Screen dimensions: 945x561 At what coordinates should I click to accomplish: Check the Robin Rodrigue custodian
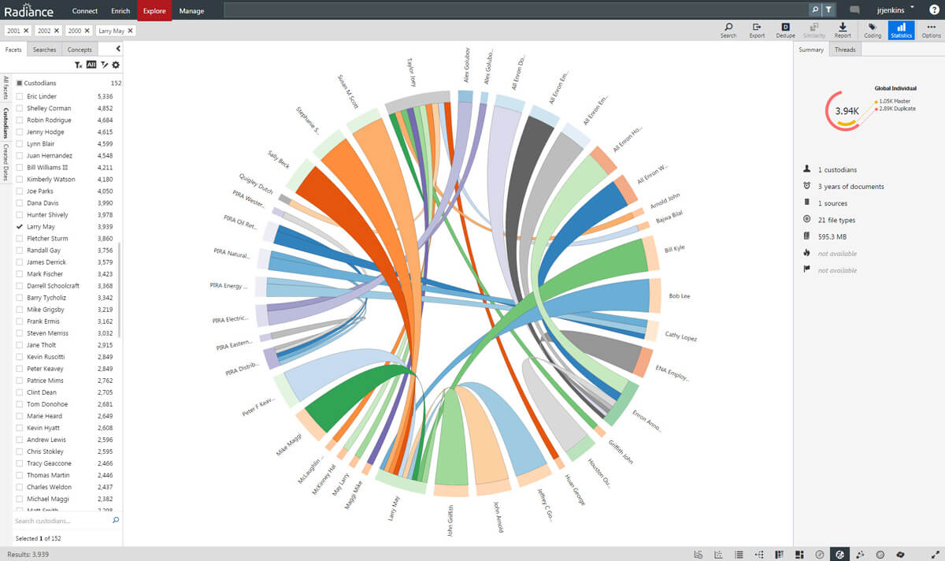20,120
